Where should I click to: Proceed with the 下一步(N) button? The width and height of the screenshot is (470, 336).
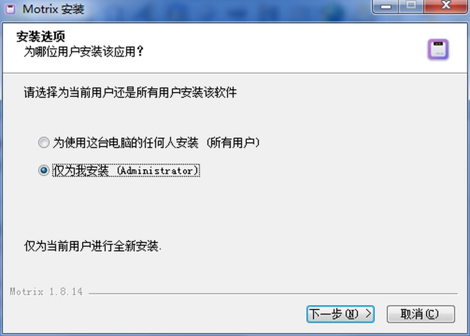tap(340, 314)
